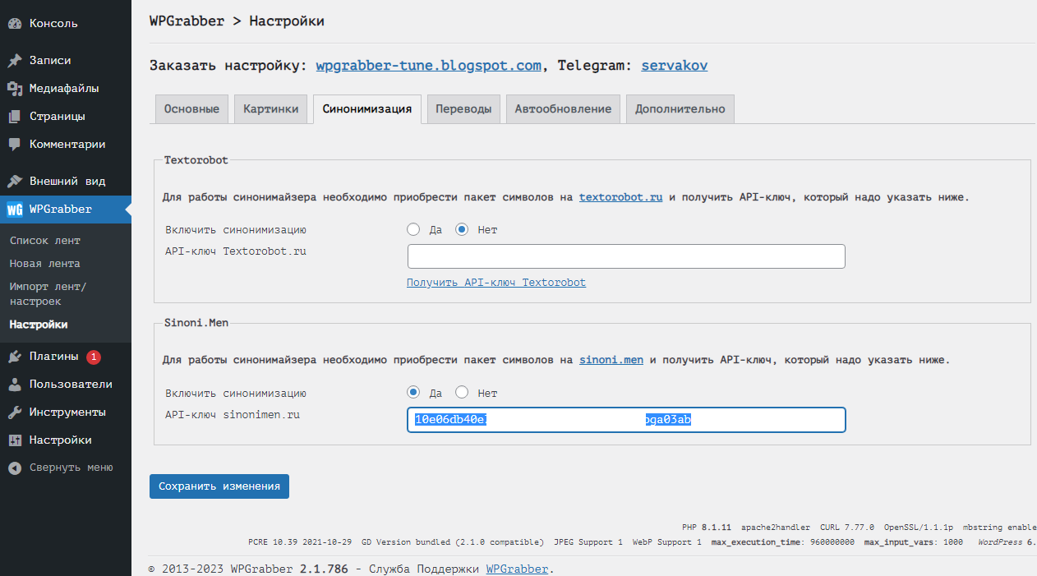Click the API-ключ Textorobot.ru input field
This screenshot has width=1037, height=576.
pos(626,256)
